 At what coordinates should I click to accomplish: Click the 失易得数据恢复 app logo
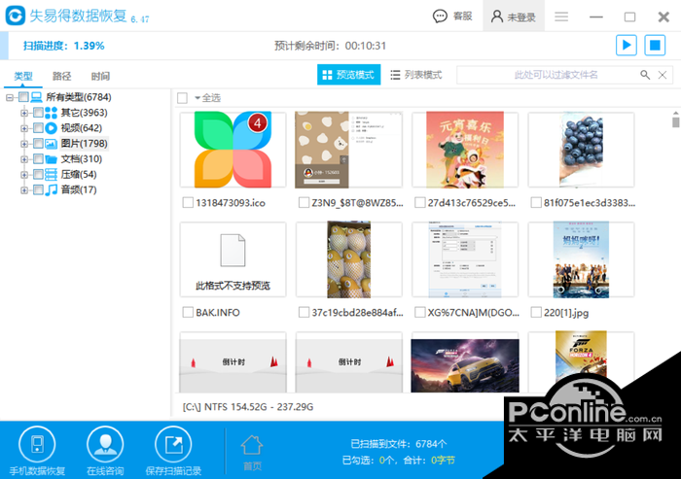(x=16, y=16)
